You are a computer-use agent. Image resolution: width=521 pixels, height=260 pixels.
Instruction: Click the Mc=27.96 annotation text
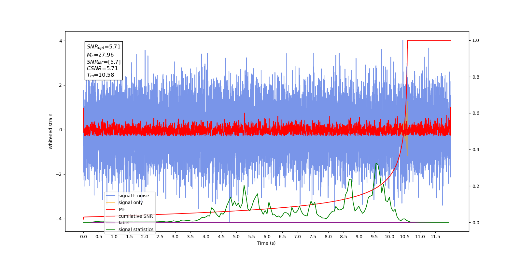100,55
